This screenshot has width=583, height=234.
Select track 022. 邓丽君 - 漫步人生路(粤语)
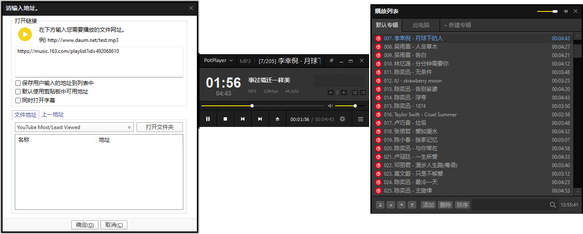click(472, 165)
